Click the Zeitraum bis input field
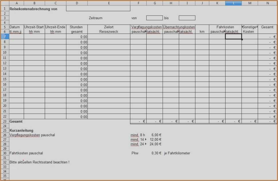The width and height of the screenshot is (278, 181). click(186, 18)
